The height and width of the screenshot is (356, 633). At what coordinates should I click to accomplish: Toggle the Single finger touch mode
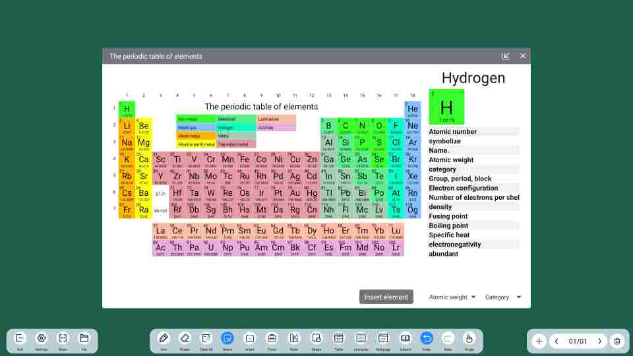click(469, 338)
